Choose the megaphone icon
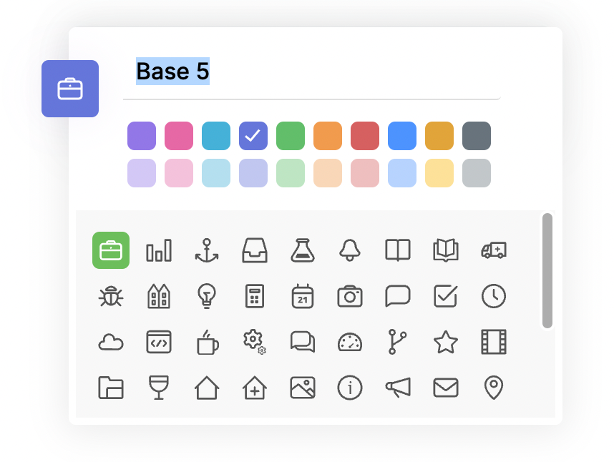614x462 pixels. pos(398,388)
